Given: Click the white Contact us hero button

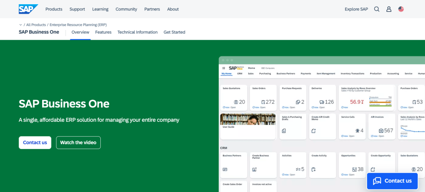Looking at the screenshot, I should [x=35, y=143].
